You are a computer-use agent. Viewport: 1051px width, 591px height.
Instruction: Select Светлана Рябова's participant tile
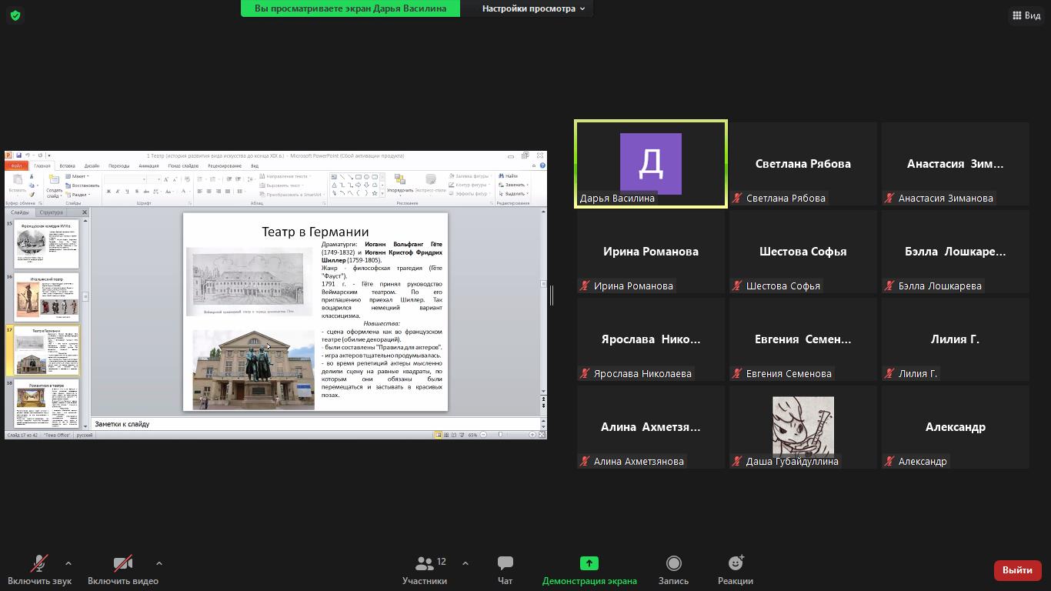click(802, 164)
